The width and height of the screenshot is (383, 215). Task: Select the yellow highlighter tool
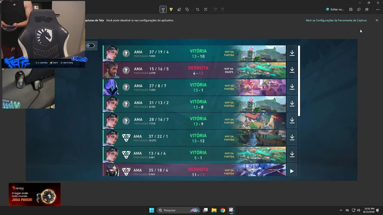coord(171,10)
